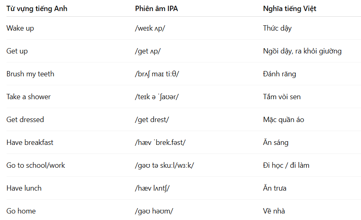Select the 'Wake up' vocabulary cell
Viewport: 361px width, 220px height.
[x=20, y=28]
